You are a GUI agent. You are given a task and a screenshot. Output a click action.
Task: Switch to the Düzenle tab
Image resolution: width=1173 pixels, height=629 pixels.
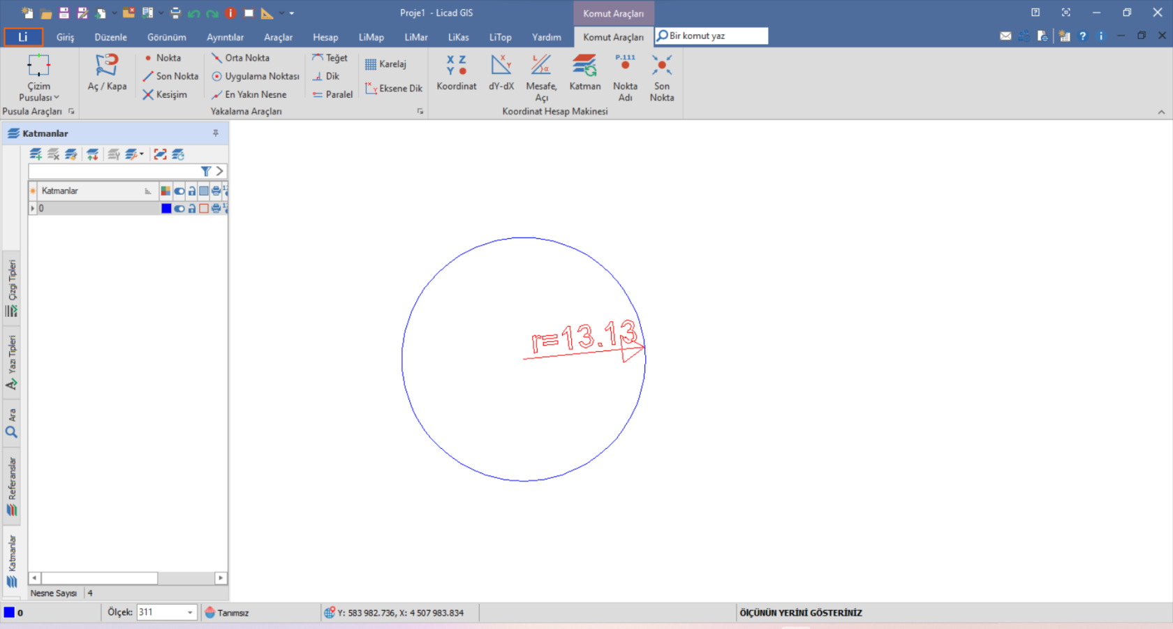[x=111, y=37]
